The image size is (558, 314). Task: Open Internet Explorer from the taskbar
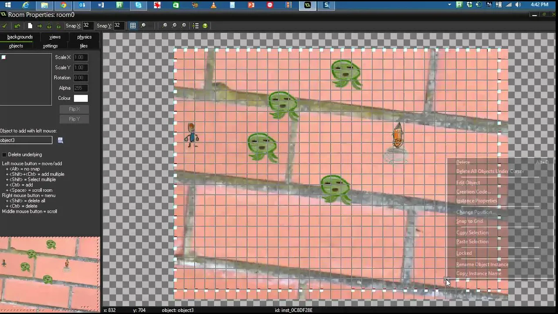coord(26,5)
